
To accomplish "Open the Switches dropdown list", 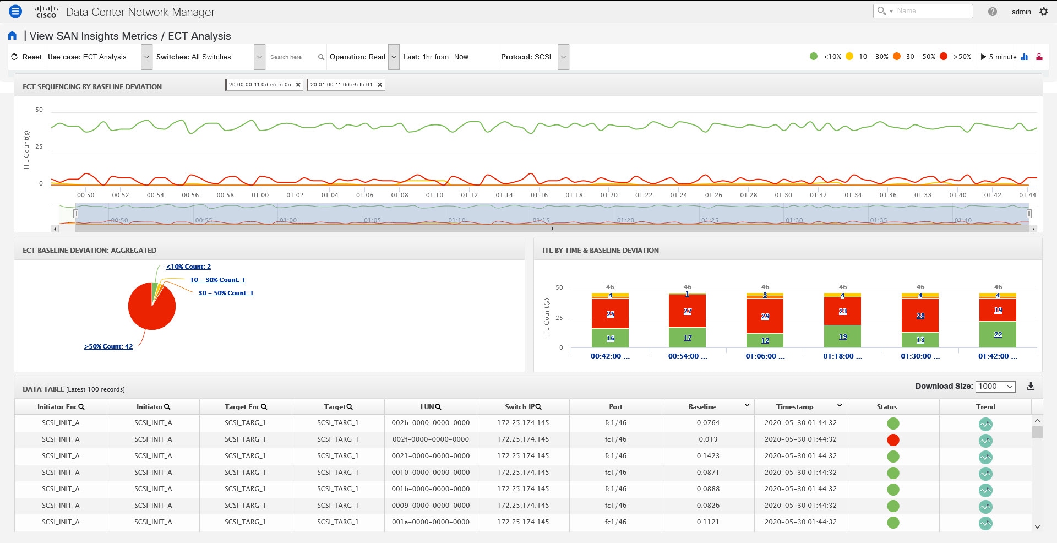I will click(x=259, y=57).
